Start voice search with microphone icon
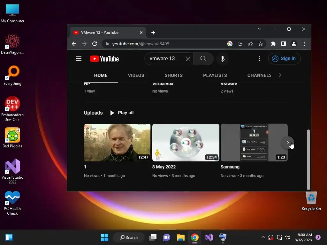The image size is (327, 245). (x=223, y=59)
